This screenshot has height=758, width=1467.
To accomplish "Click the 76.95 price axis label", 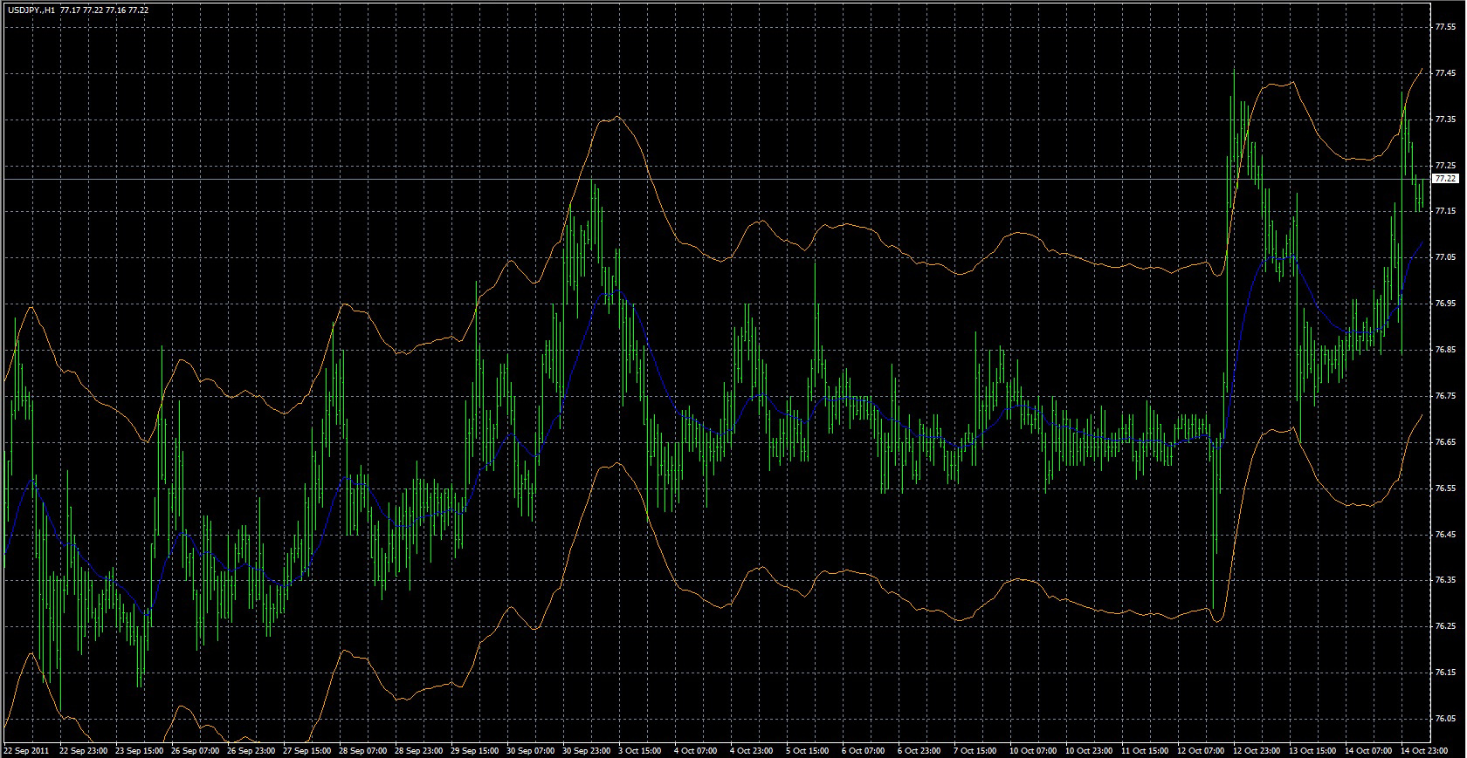I will (1445, 304).
